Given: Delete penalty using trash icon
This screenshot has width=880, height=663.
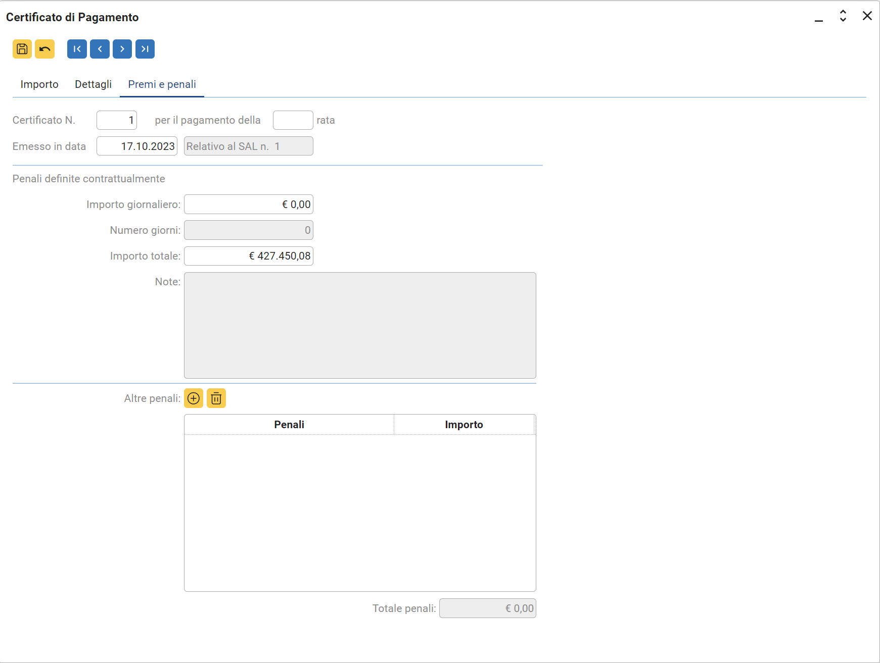Looking at the screenshot, I should tap(216, 398).
